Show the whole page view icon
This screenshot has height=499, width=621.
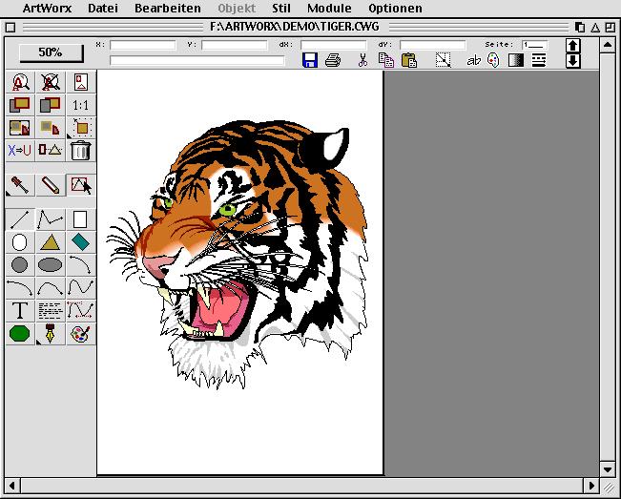pos(81,82)
